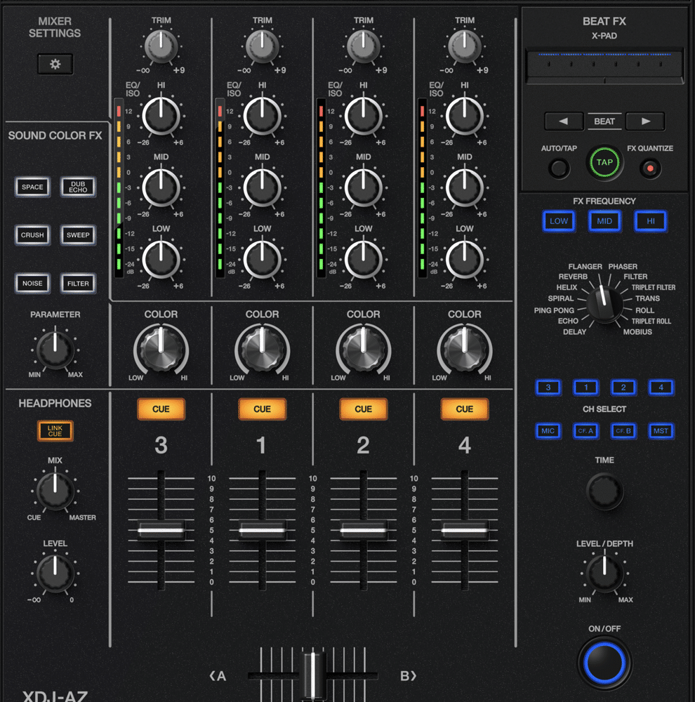This screenshot has width=695, height=702.
Task: Select the MIC channel button
Action: click(548, 431)
